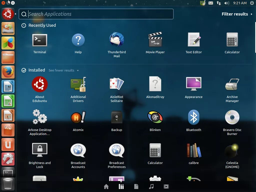Switch to Files lens
Viewport: 256px width, 192px height.
tap(136, 186)
